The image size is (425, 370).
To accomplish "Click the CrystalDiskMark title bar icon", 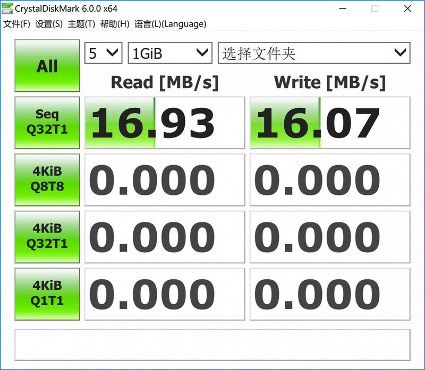I will (8, 8).
